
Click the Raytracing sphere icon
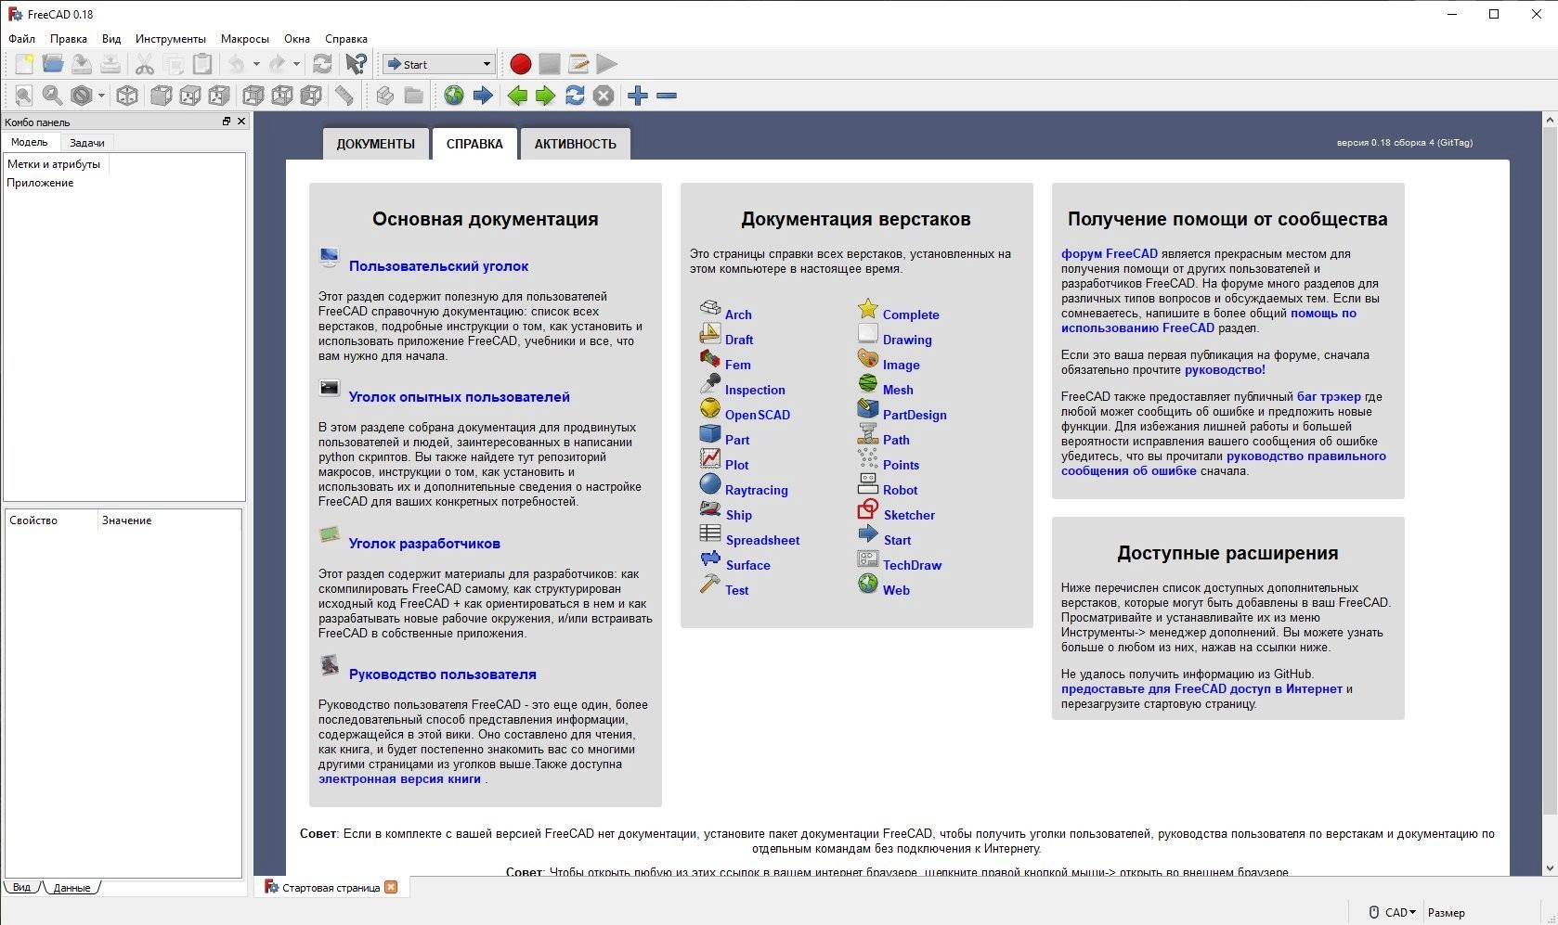(x=710, y=483)
